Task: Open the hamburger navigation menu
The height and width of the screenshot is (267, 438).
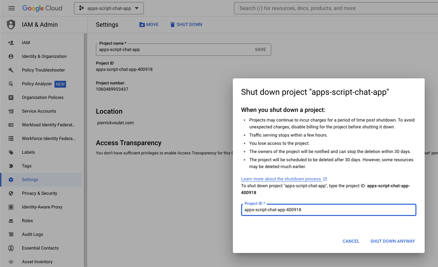Action: [x=12, y=8]
